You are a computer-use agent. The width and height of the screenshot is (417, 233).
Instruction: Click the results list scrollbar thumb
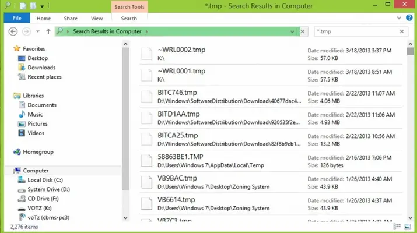(411, 51)
